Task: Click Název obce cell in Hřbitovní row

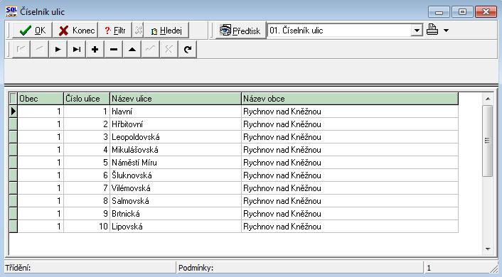Action: 350,124
